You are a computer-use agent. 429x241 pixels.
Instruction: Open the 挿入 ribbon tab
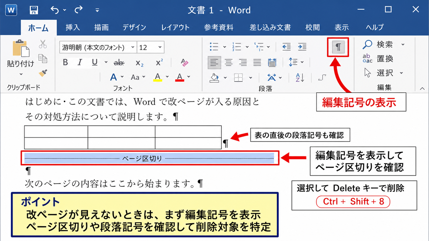[73, 27]
